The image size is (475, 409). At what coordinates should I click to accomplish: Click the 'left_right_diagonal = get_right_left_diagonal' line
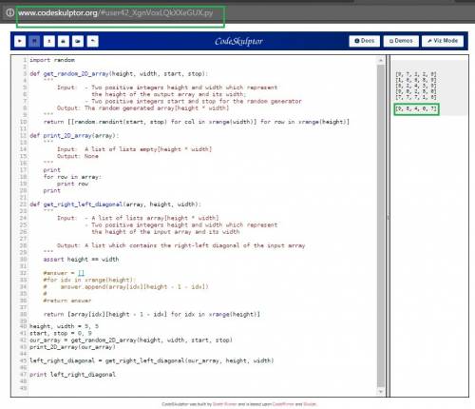coord(152,360)
